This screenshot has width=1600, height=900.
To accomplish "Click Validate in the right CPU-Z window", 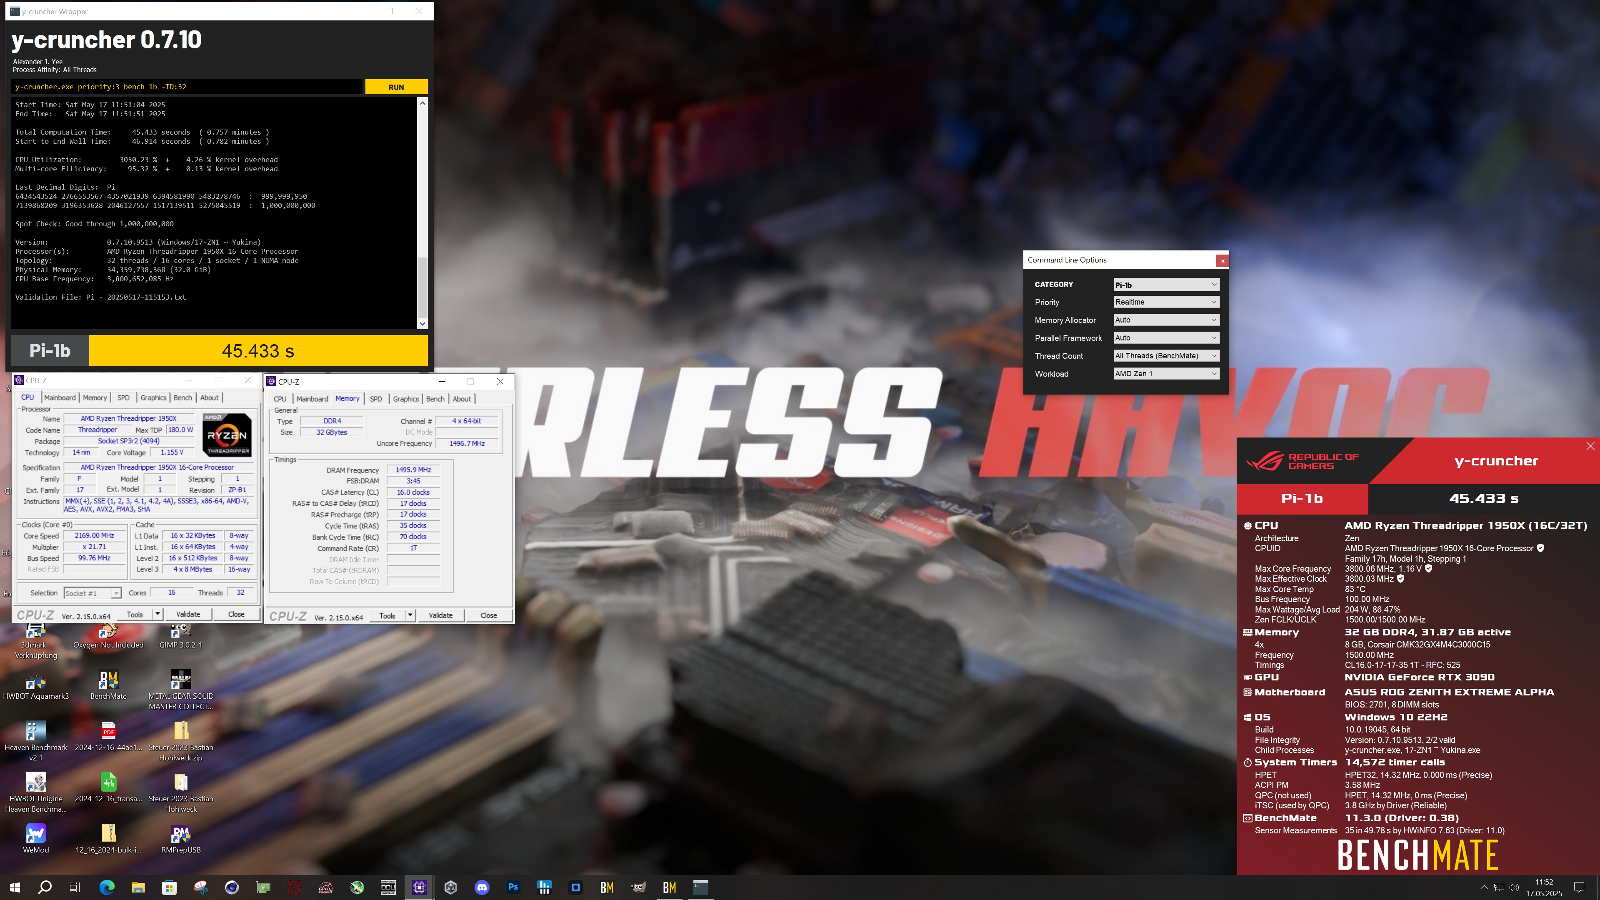I will coord(440,615).
